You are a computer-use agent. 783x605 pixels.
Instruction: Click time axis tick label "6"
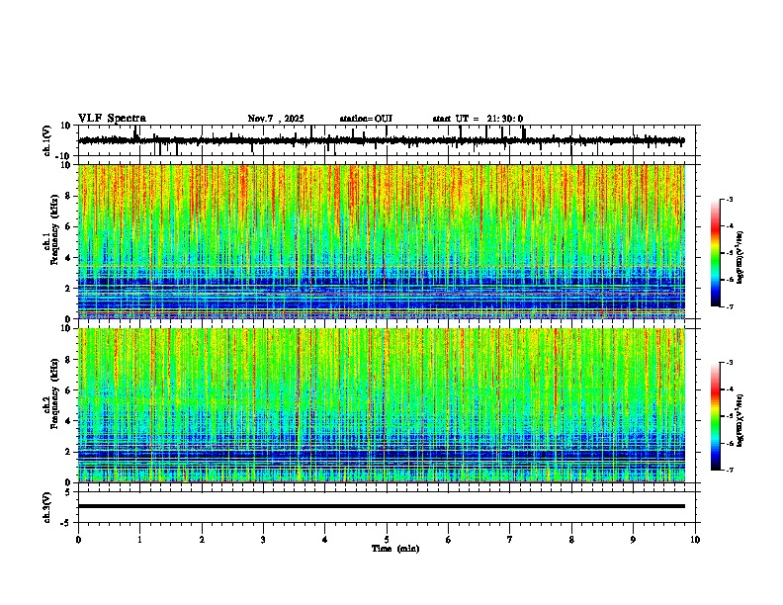[x=449, y=540]
